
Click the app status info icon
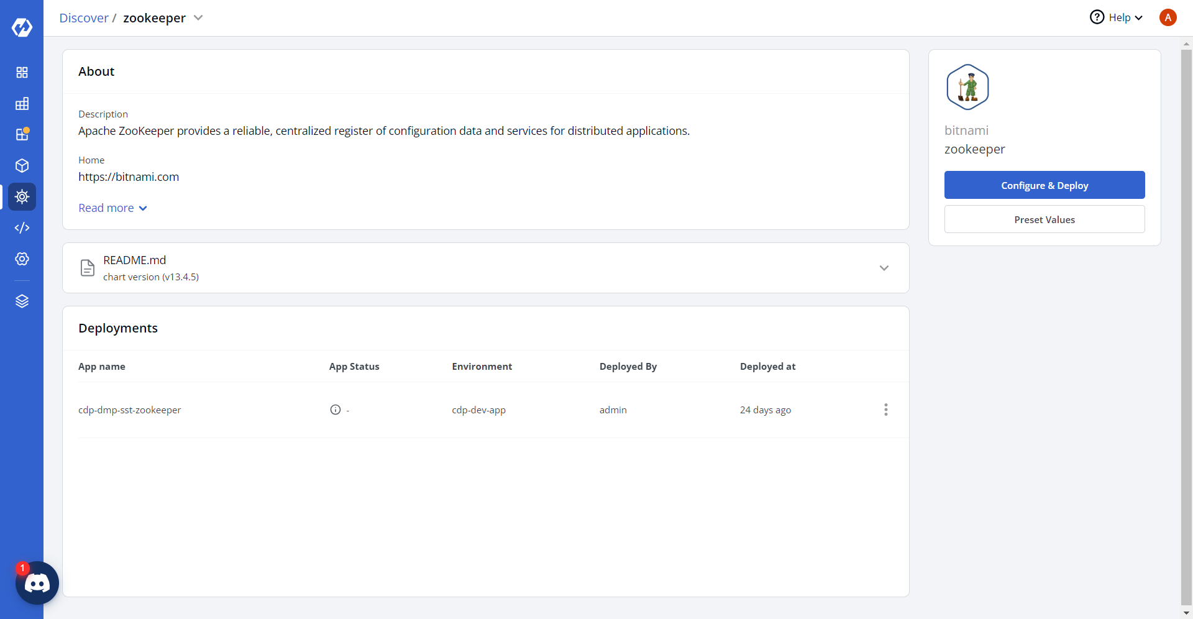336,410
